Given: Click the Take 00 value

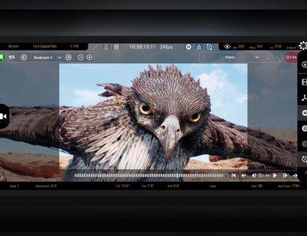Looking at the screenshot, I should [x=257, y=186].
